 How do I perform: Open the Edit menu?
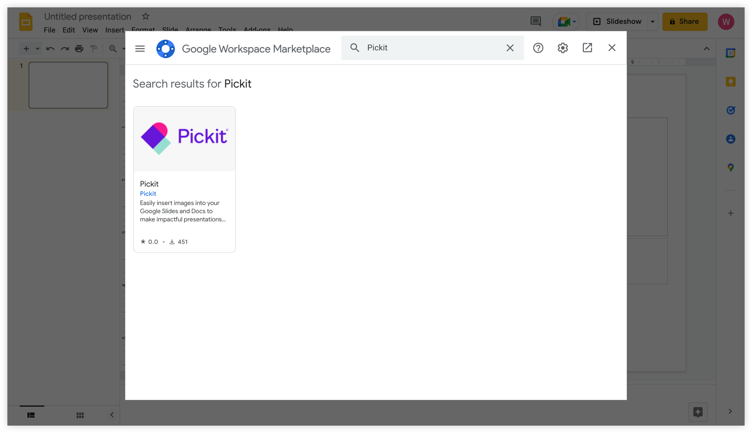click(x=69, y=30)
